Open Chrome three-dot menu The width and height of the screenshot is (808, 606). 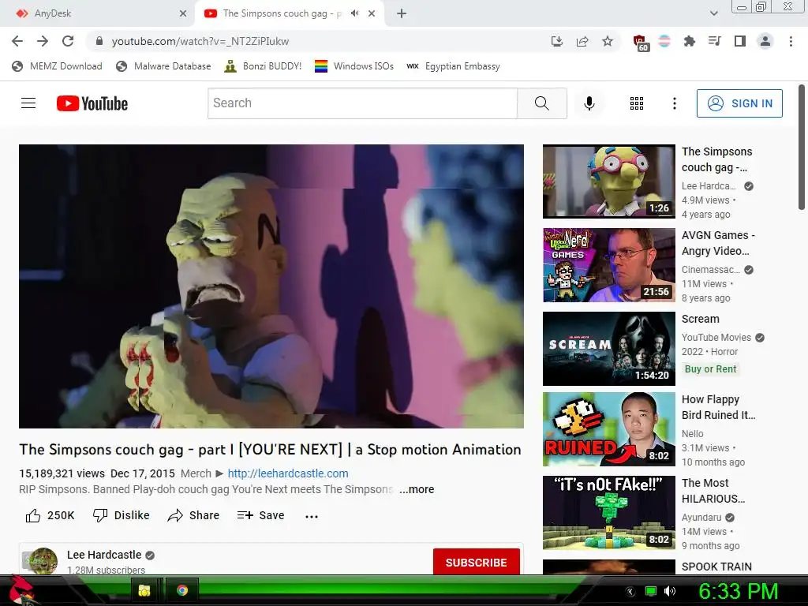click(x=791, y=41)
